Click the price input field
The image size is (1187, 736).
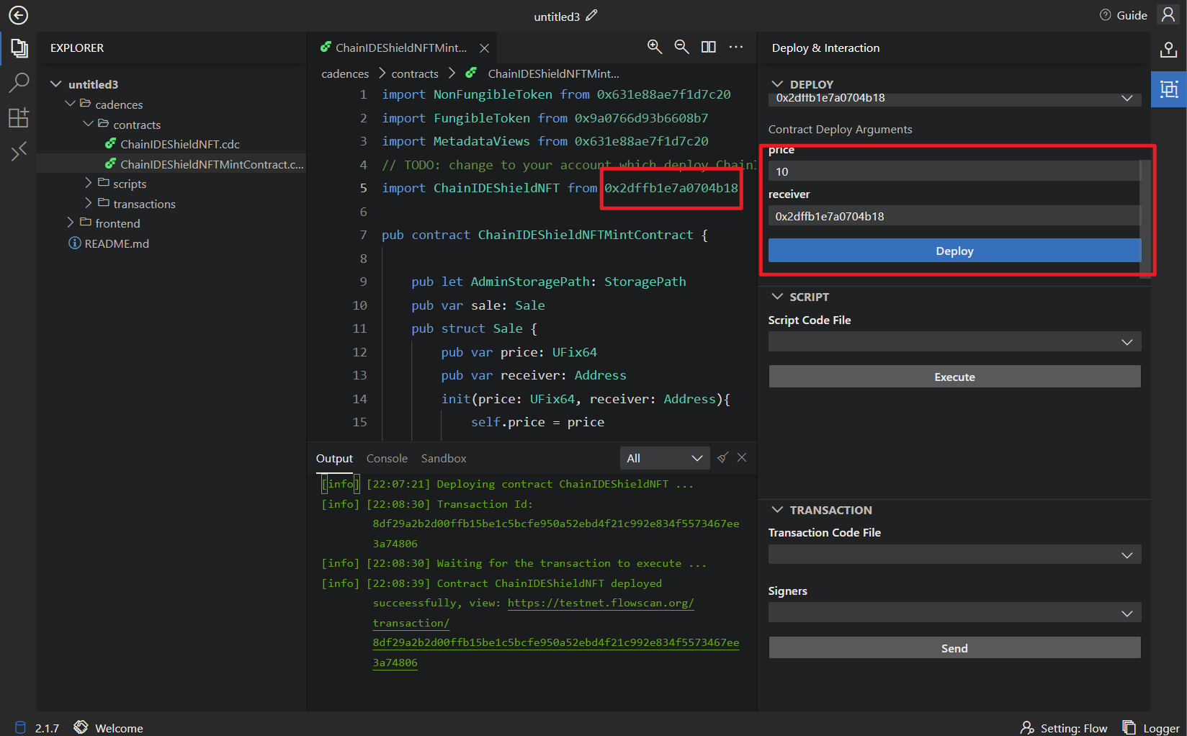953,171
